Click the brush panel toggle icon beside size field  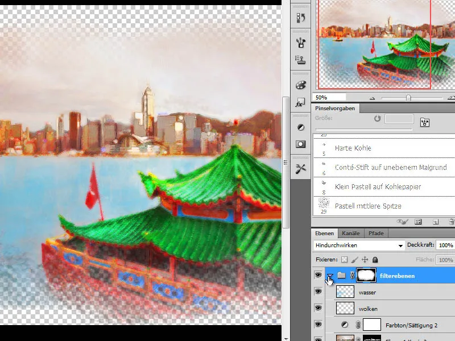click(x=425, y=122)
